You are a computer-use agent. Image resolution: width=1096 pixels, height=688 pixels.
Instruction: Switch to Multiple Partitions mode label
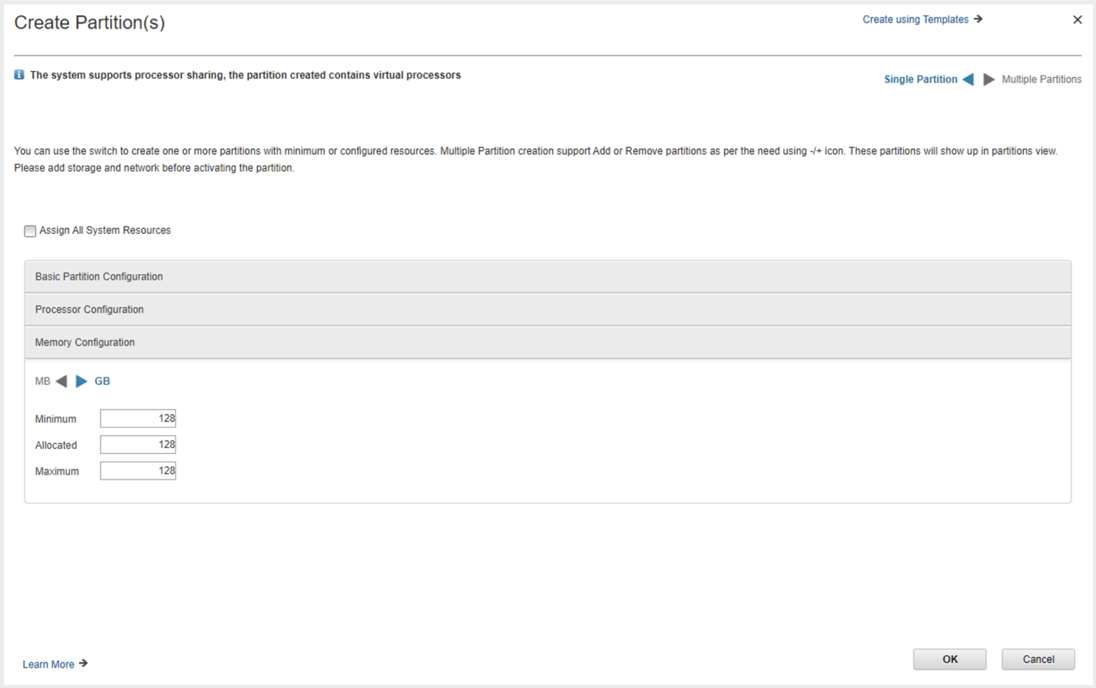pyautogui.click(x=1041, y=79)
